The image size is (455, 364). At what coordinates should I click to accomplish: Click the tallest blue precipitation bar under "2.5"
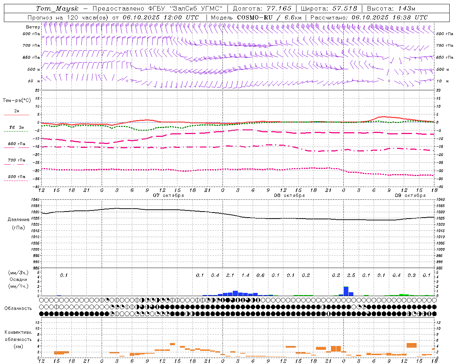(x=346, y=291)
